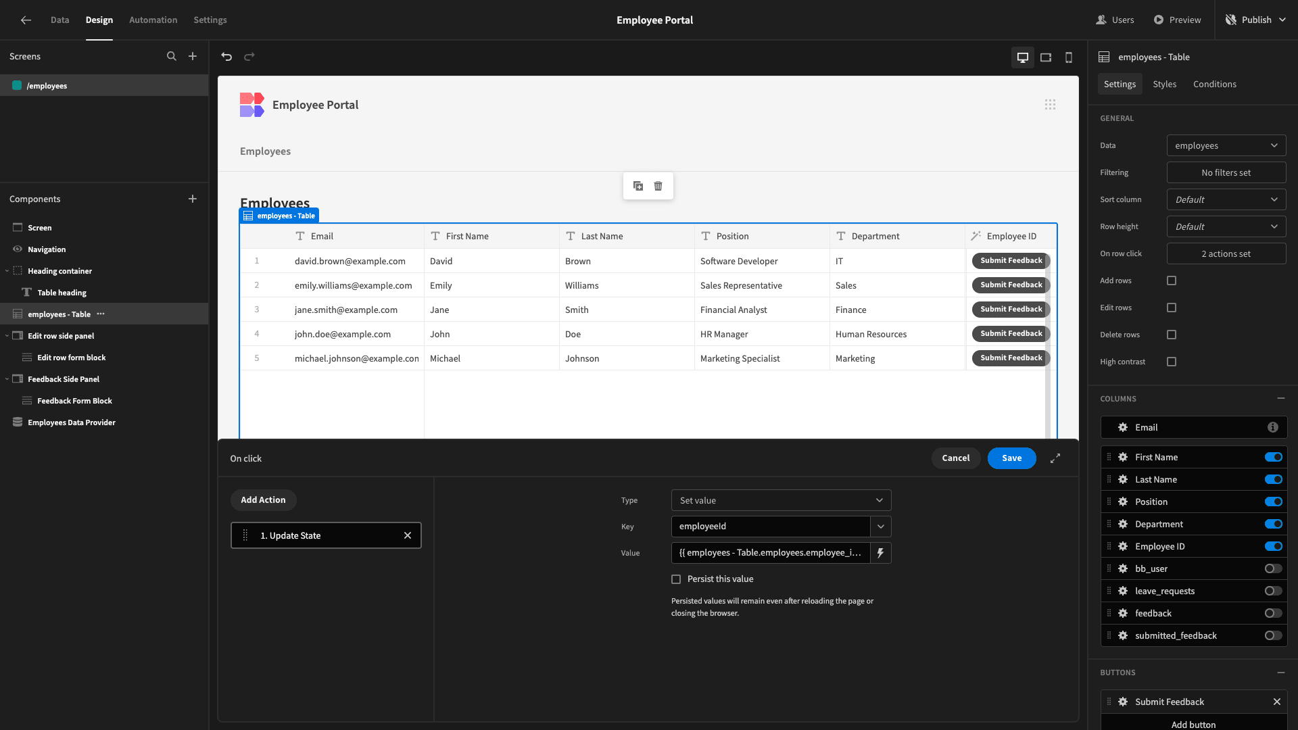This screenshot has height=730, width=1298.
Task: Open the 2 actions set button
Action: [x=1226, y=253]
